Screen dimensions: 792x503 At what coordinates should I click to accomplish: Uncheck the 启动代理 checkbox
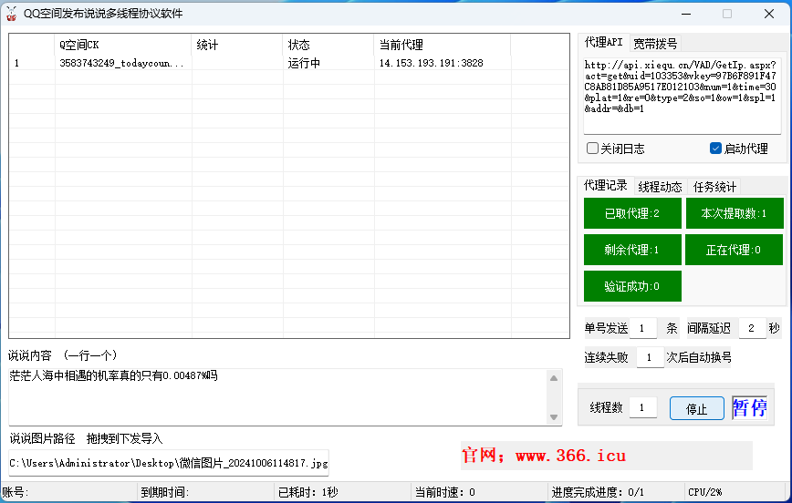click(x=715, y=149)
